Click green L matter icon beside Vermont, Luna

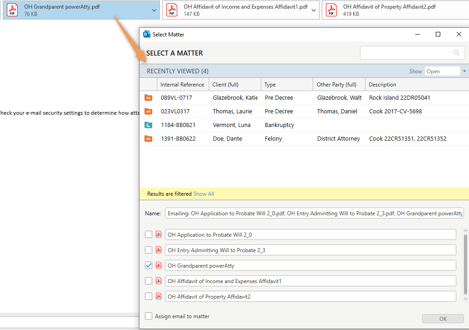click(x=148, y=125)
